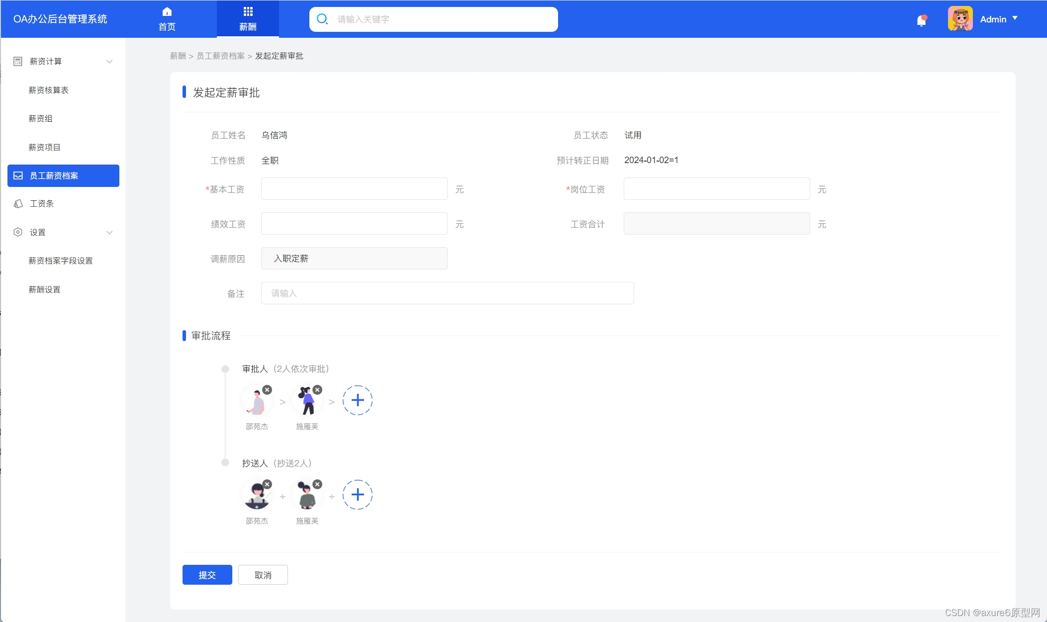Switch to the 薪酬 tab
Viewport: 1047px width, 622px height.
click(248, 19)
